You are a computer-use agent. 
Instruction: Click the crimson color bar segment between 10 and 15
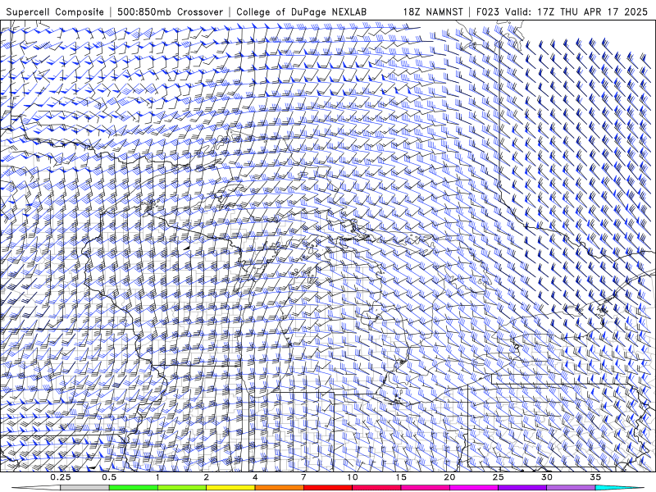(x=376, y=488)
